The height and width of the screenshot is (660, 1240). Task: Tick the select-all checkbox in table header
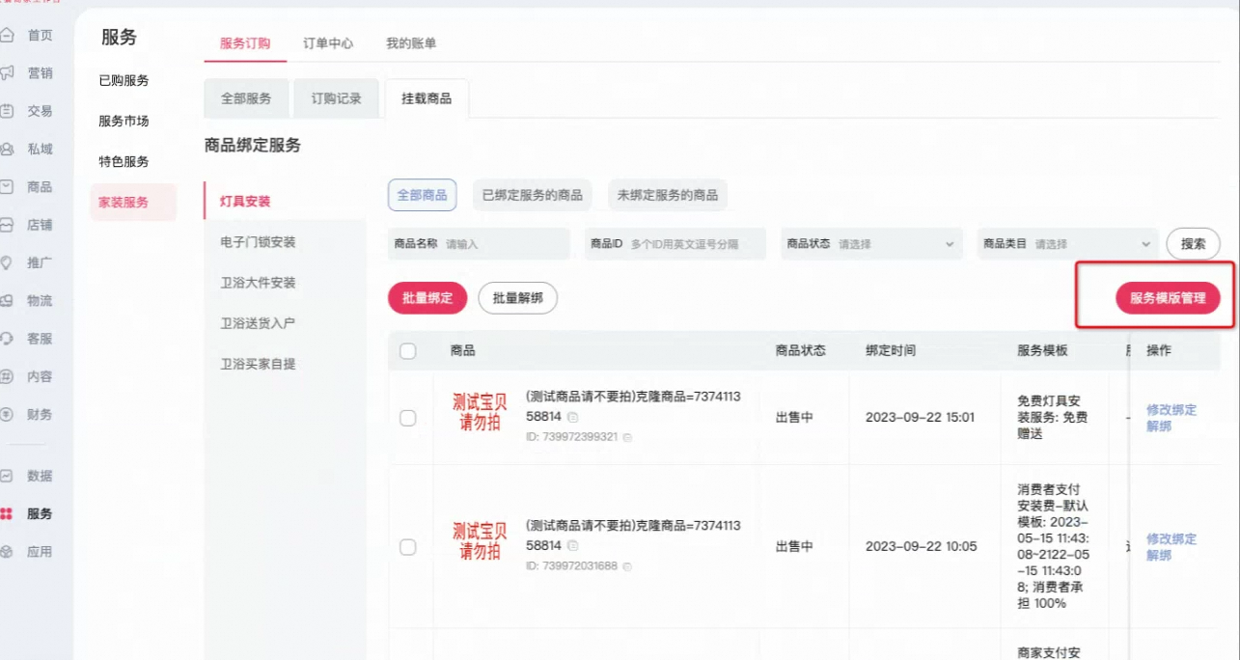click(x=407, y=351)
